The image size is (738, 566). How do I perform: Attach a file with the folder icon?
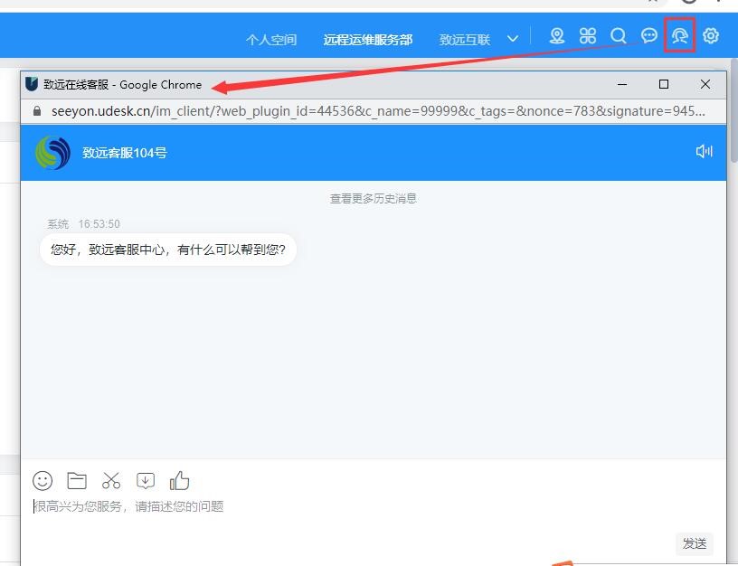77,481
